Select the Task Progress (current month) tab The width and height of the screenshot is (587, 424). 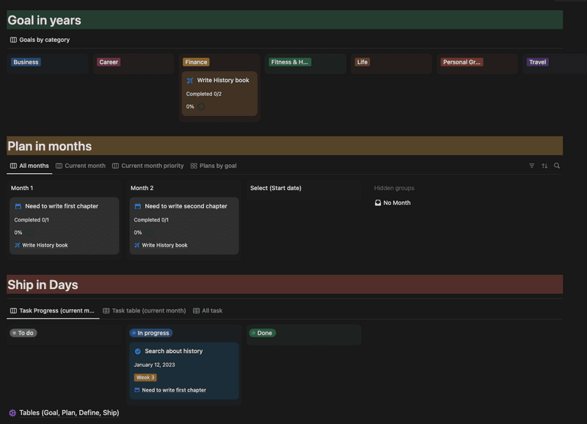pyautogui.click(x=52, y=310)
